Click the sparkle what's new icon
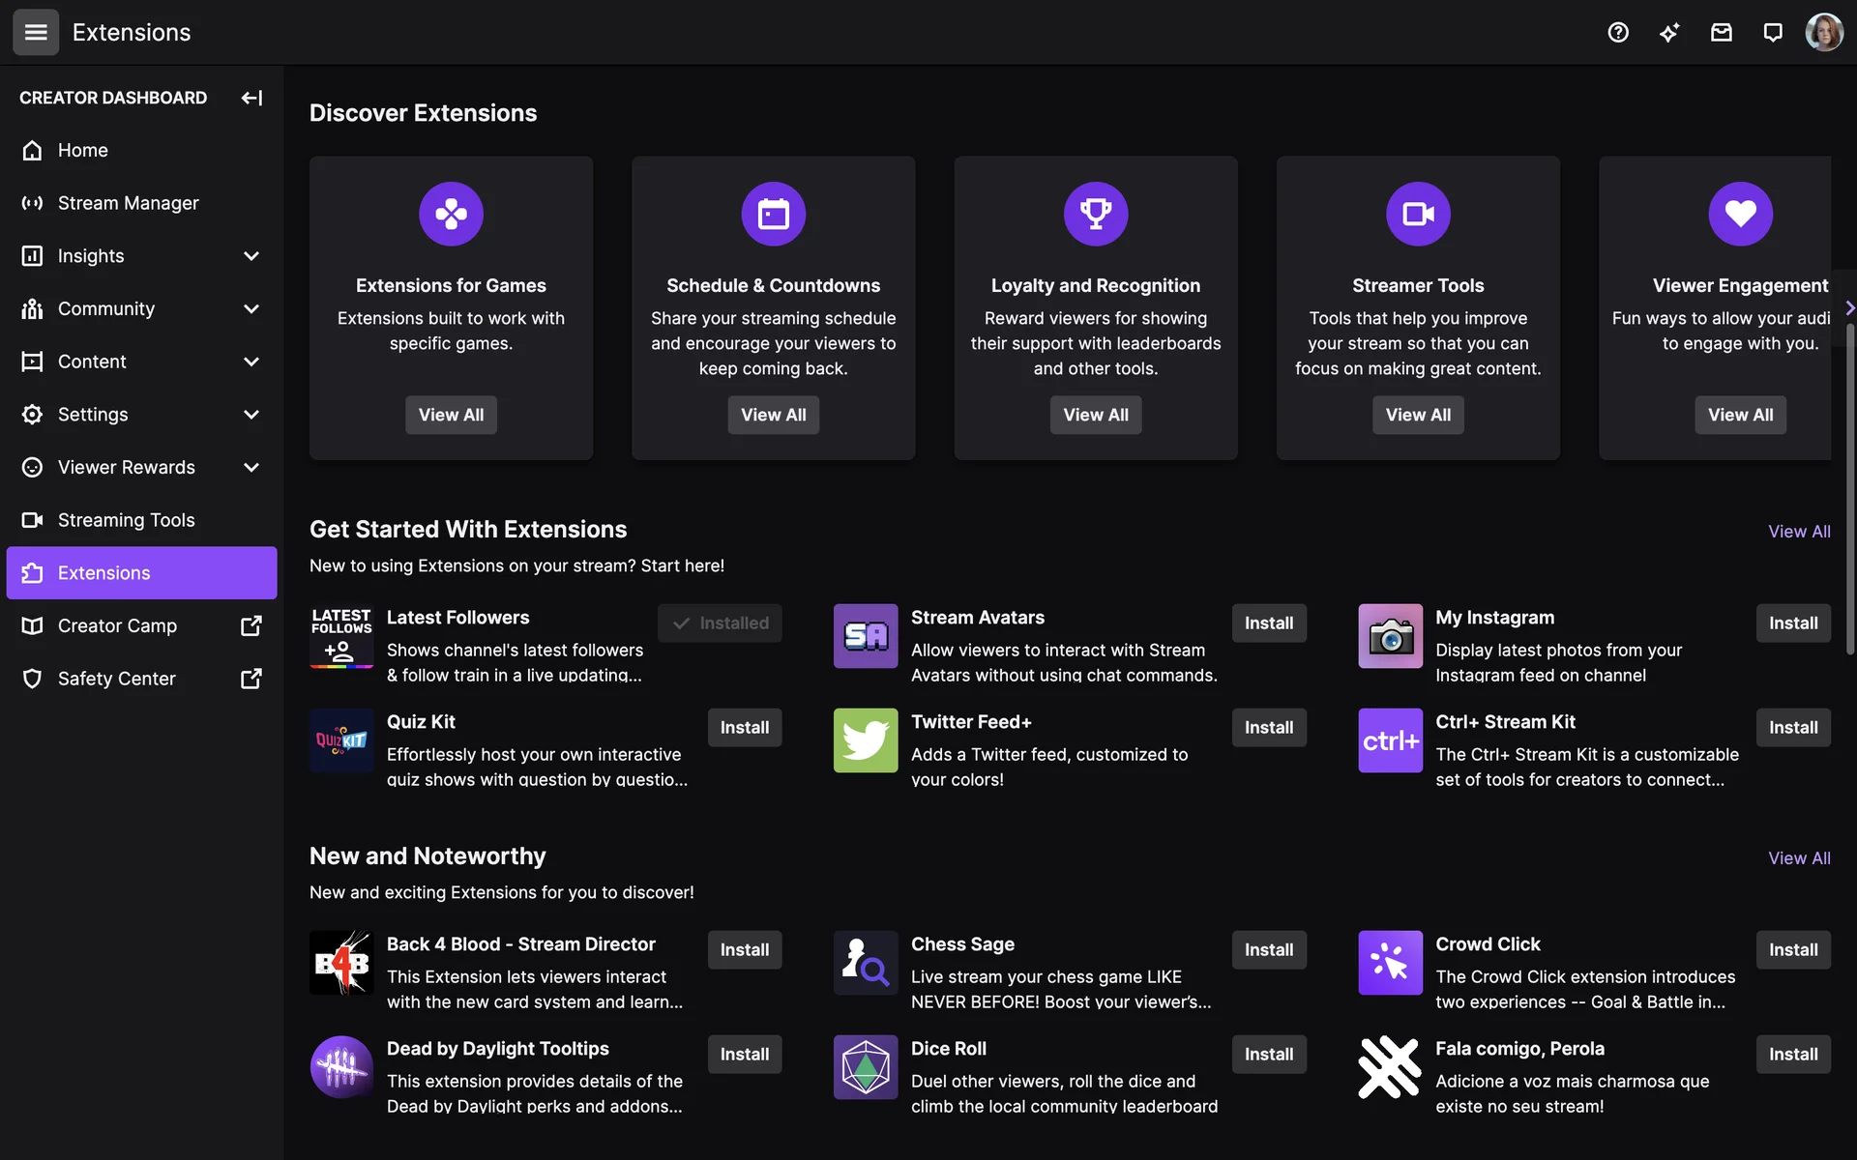 (x=1669, y=33)
